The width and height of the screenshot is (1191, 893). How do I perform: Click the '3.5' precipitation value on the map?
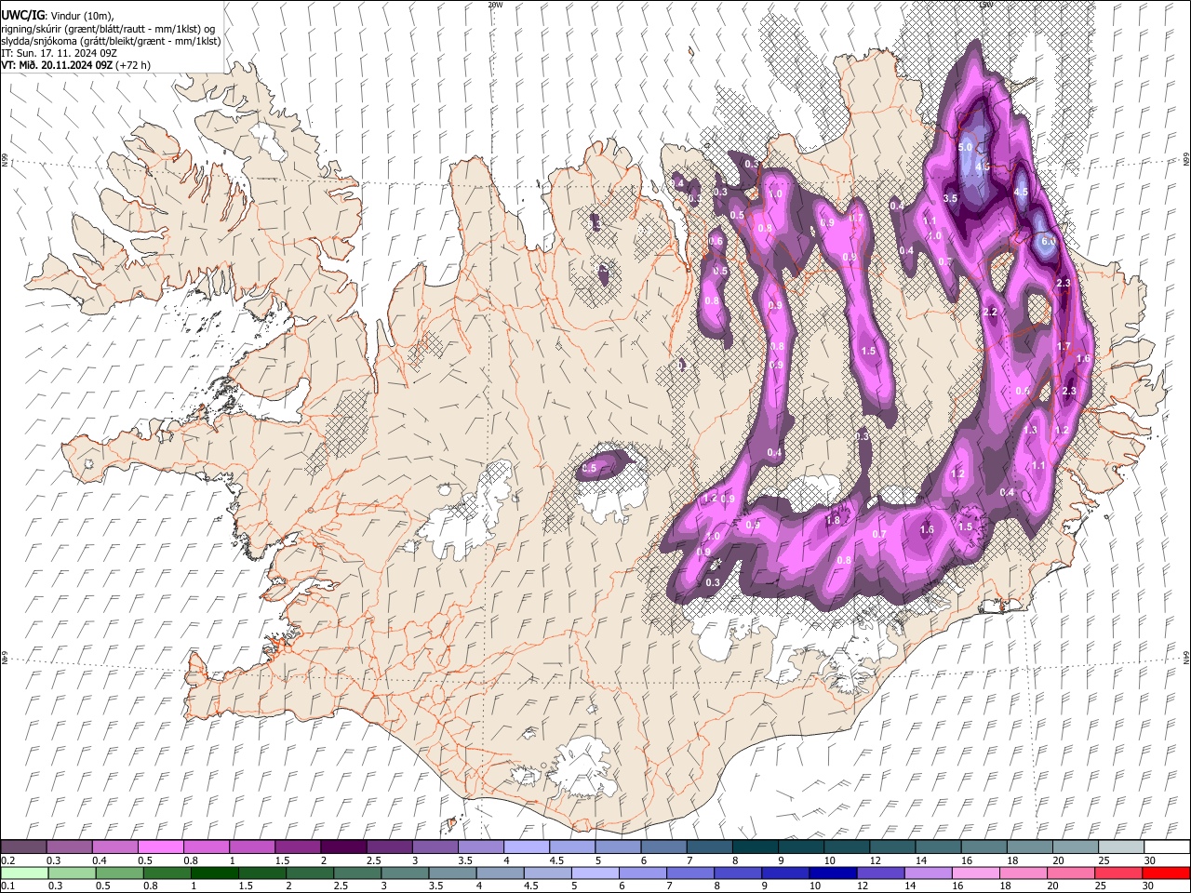pyautogui.click(x=950, y=198)
